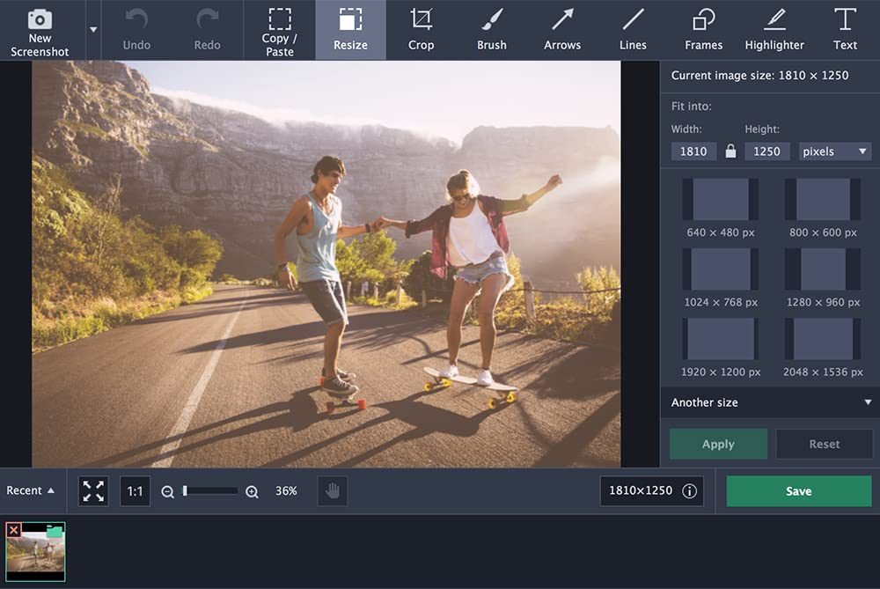Screen dimensions: 880x589
Task: Activate the Highlighter tool
Action: [x=774, y=30]
